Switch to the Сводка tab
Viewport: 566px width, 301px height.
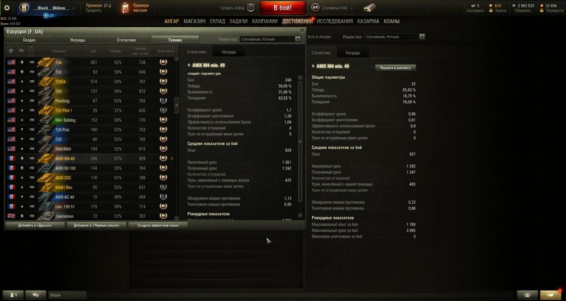tap(29, 40)
